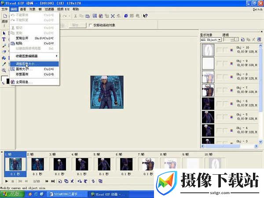Click the transparency value field

pos(229,40)
